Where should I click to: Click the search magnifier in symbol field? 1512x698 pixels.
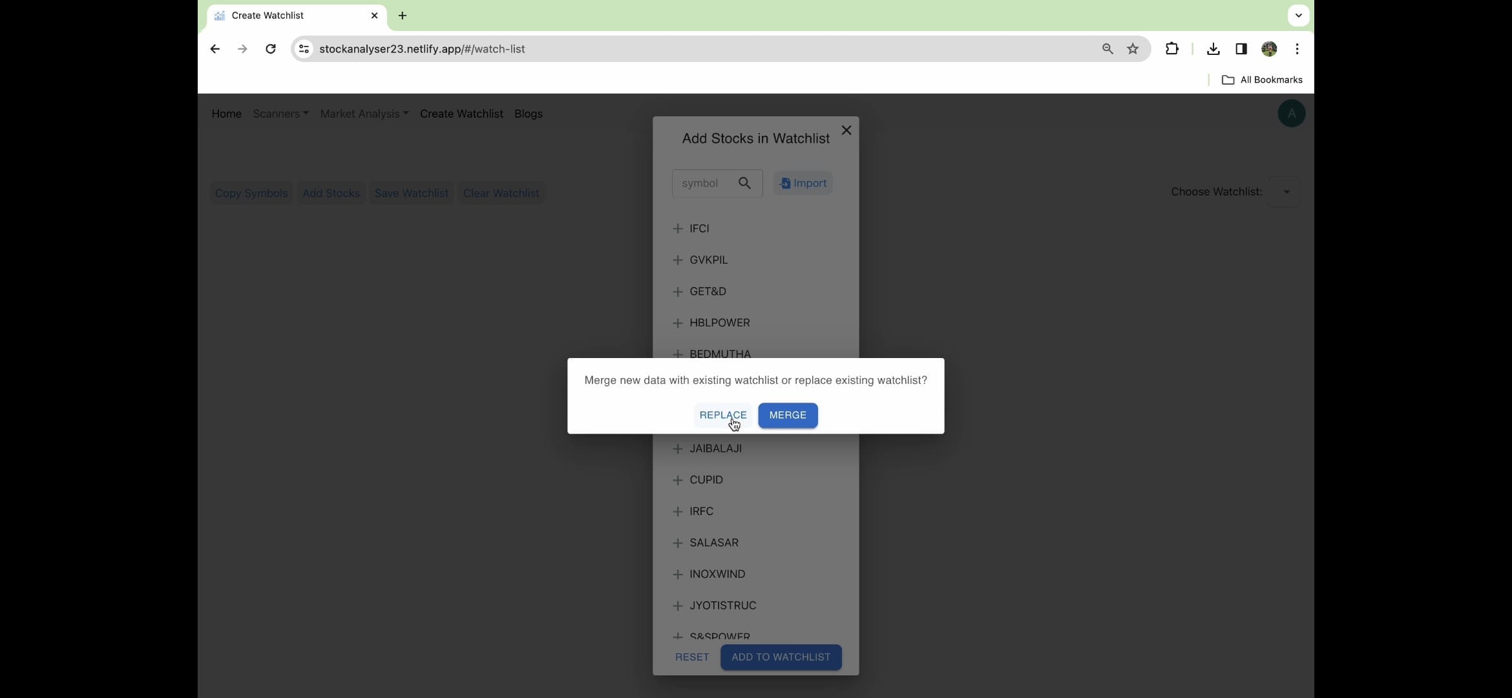744,184
